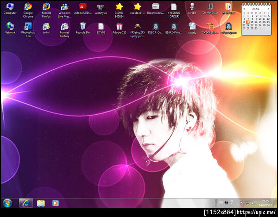The height and width of the screenshot is (217, 278).
Task: Open the network status tray icon
Action: point(248,203)
